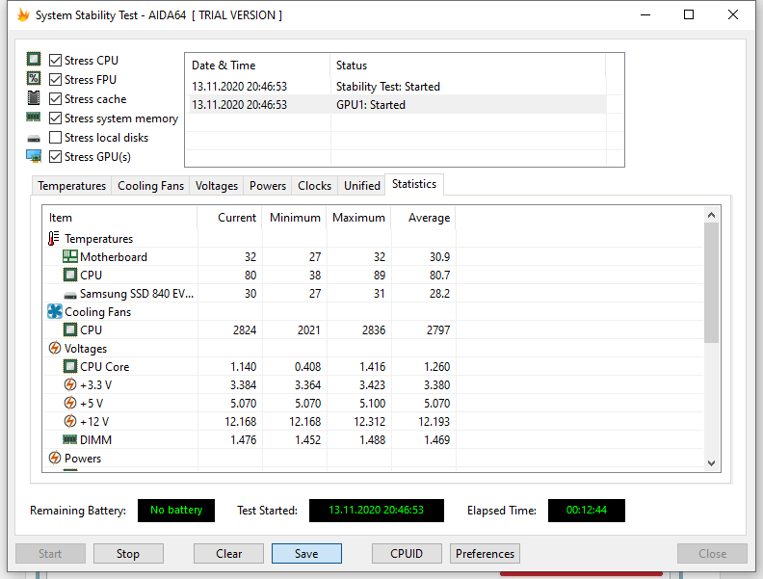The image size is (763, 579).
Task: Click the DIMM current value 1.476
Action: click(x=244, y=440)
